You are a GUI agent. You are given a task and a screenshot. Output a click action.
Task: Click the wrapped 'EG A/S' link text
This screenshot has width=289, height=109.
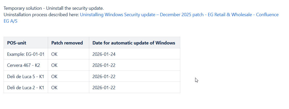11,21
